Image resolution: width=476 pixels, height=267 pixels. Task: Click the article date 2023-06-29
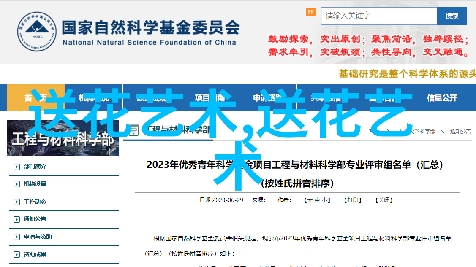click(228, 200)
